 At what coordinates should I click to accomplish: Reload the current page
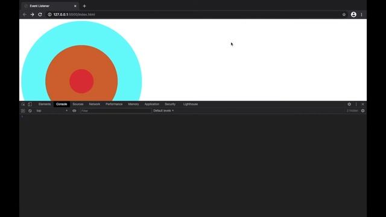(40, 14)
